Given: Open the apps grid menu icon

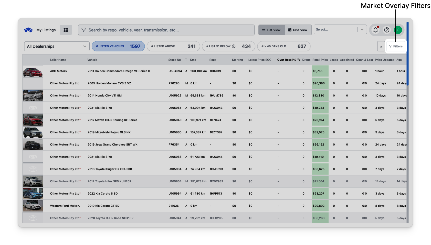Looking at the screenshot, I should pyautogui.click(x=66, y=30).
